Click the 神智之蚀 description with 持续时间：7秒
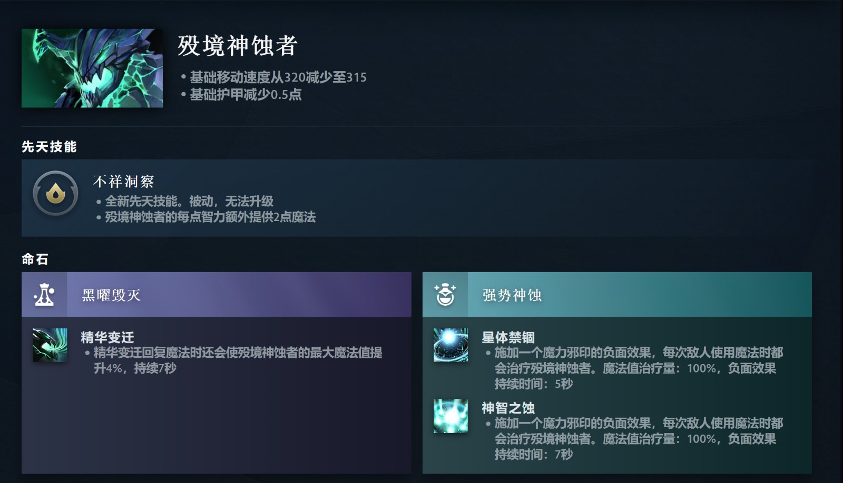 [x=639, y=439]
